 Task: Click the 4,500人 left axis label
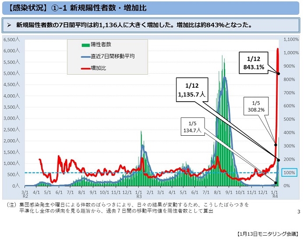tap(12, 85)
